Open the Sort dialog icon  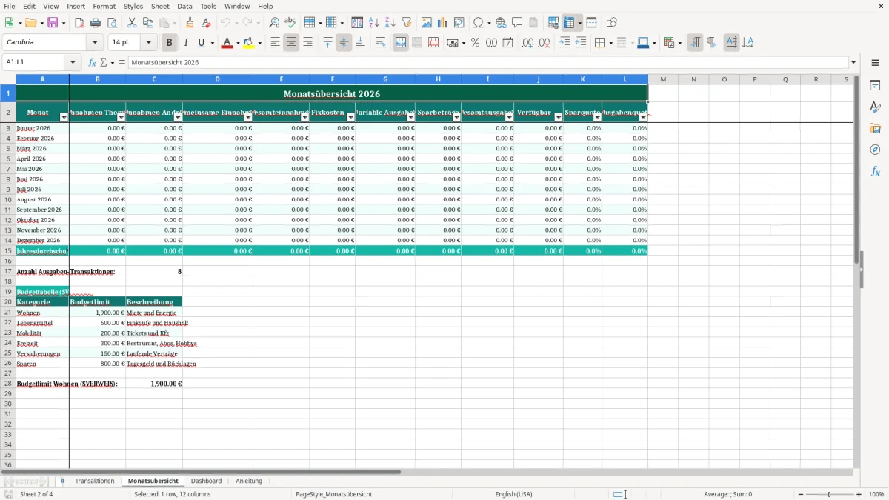tap(357, 23)
